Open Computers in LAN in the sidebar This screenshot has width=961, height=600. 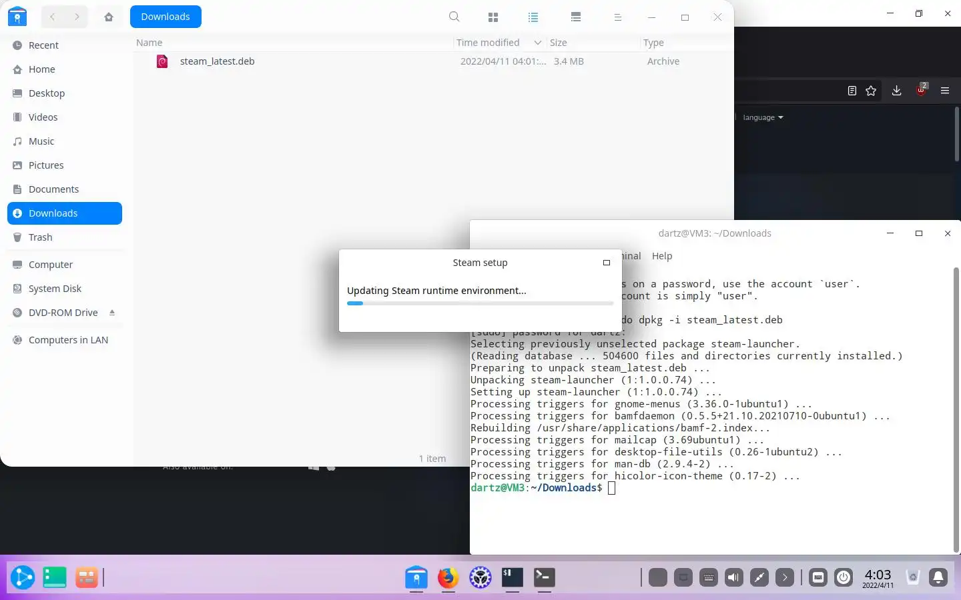point(65,340)
